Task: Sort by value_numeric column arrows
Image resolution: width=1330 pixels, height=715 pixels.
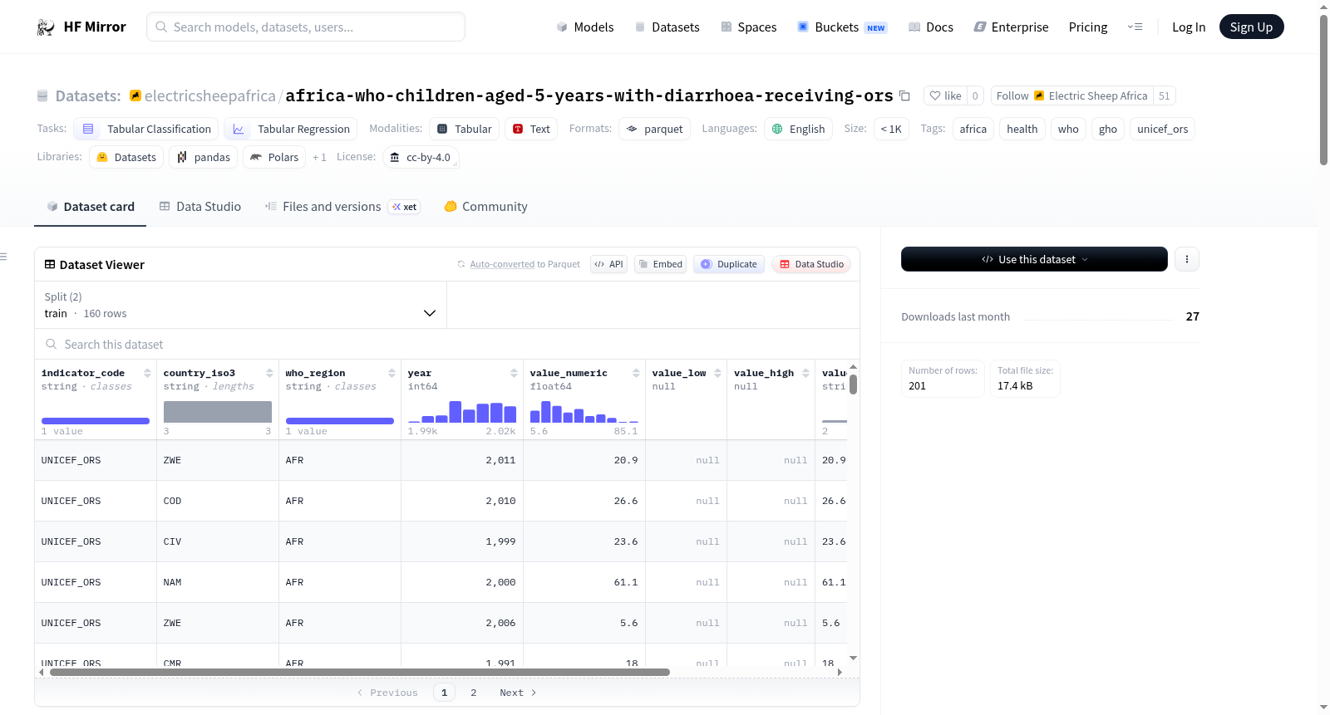Action: pos(636,374)
